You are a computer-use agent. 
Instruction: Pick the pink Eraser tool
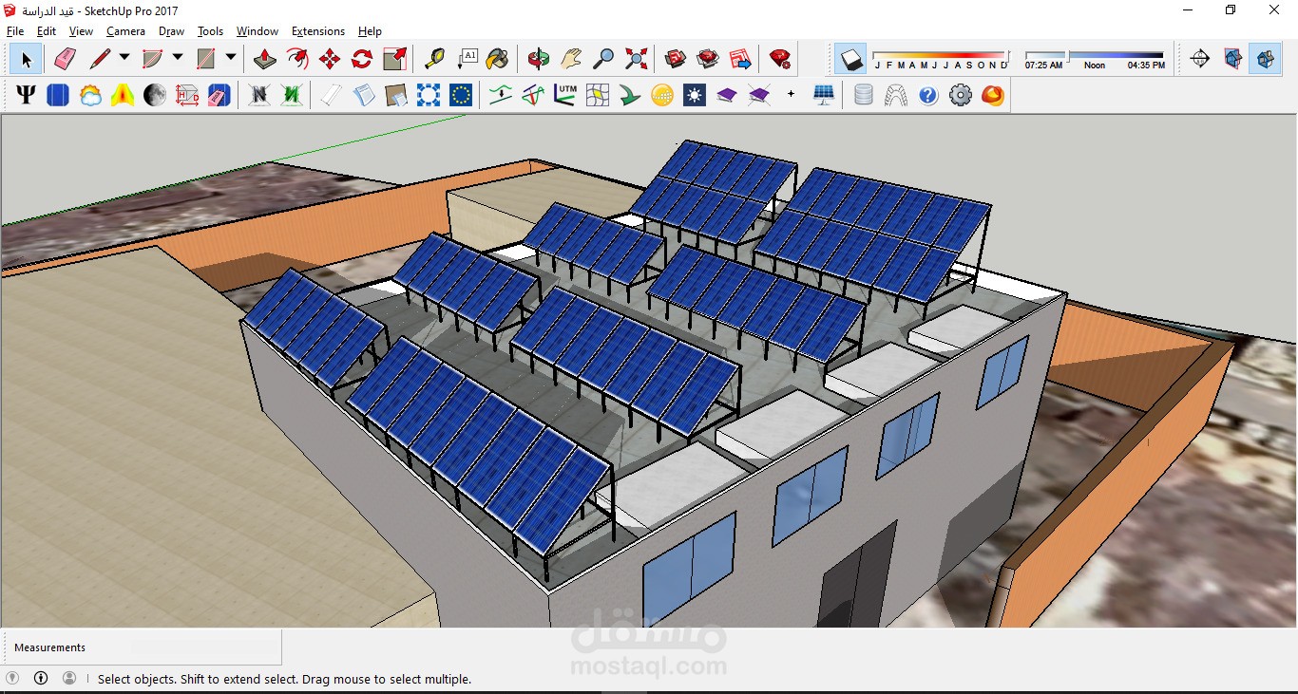[x=65, y=59]
